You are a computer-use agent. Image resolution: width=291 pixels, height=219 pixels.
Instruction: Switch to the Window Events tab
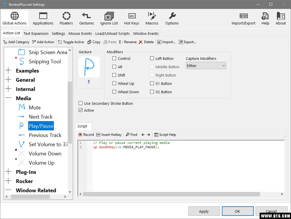tap(146, 34)
